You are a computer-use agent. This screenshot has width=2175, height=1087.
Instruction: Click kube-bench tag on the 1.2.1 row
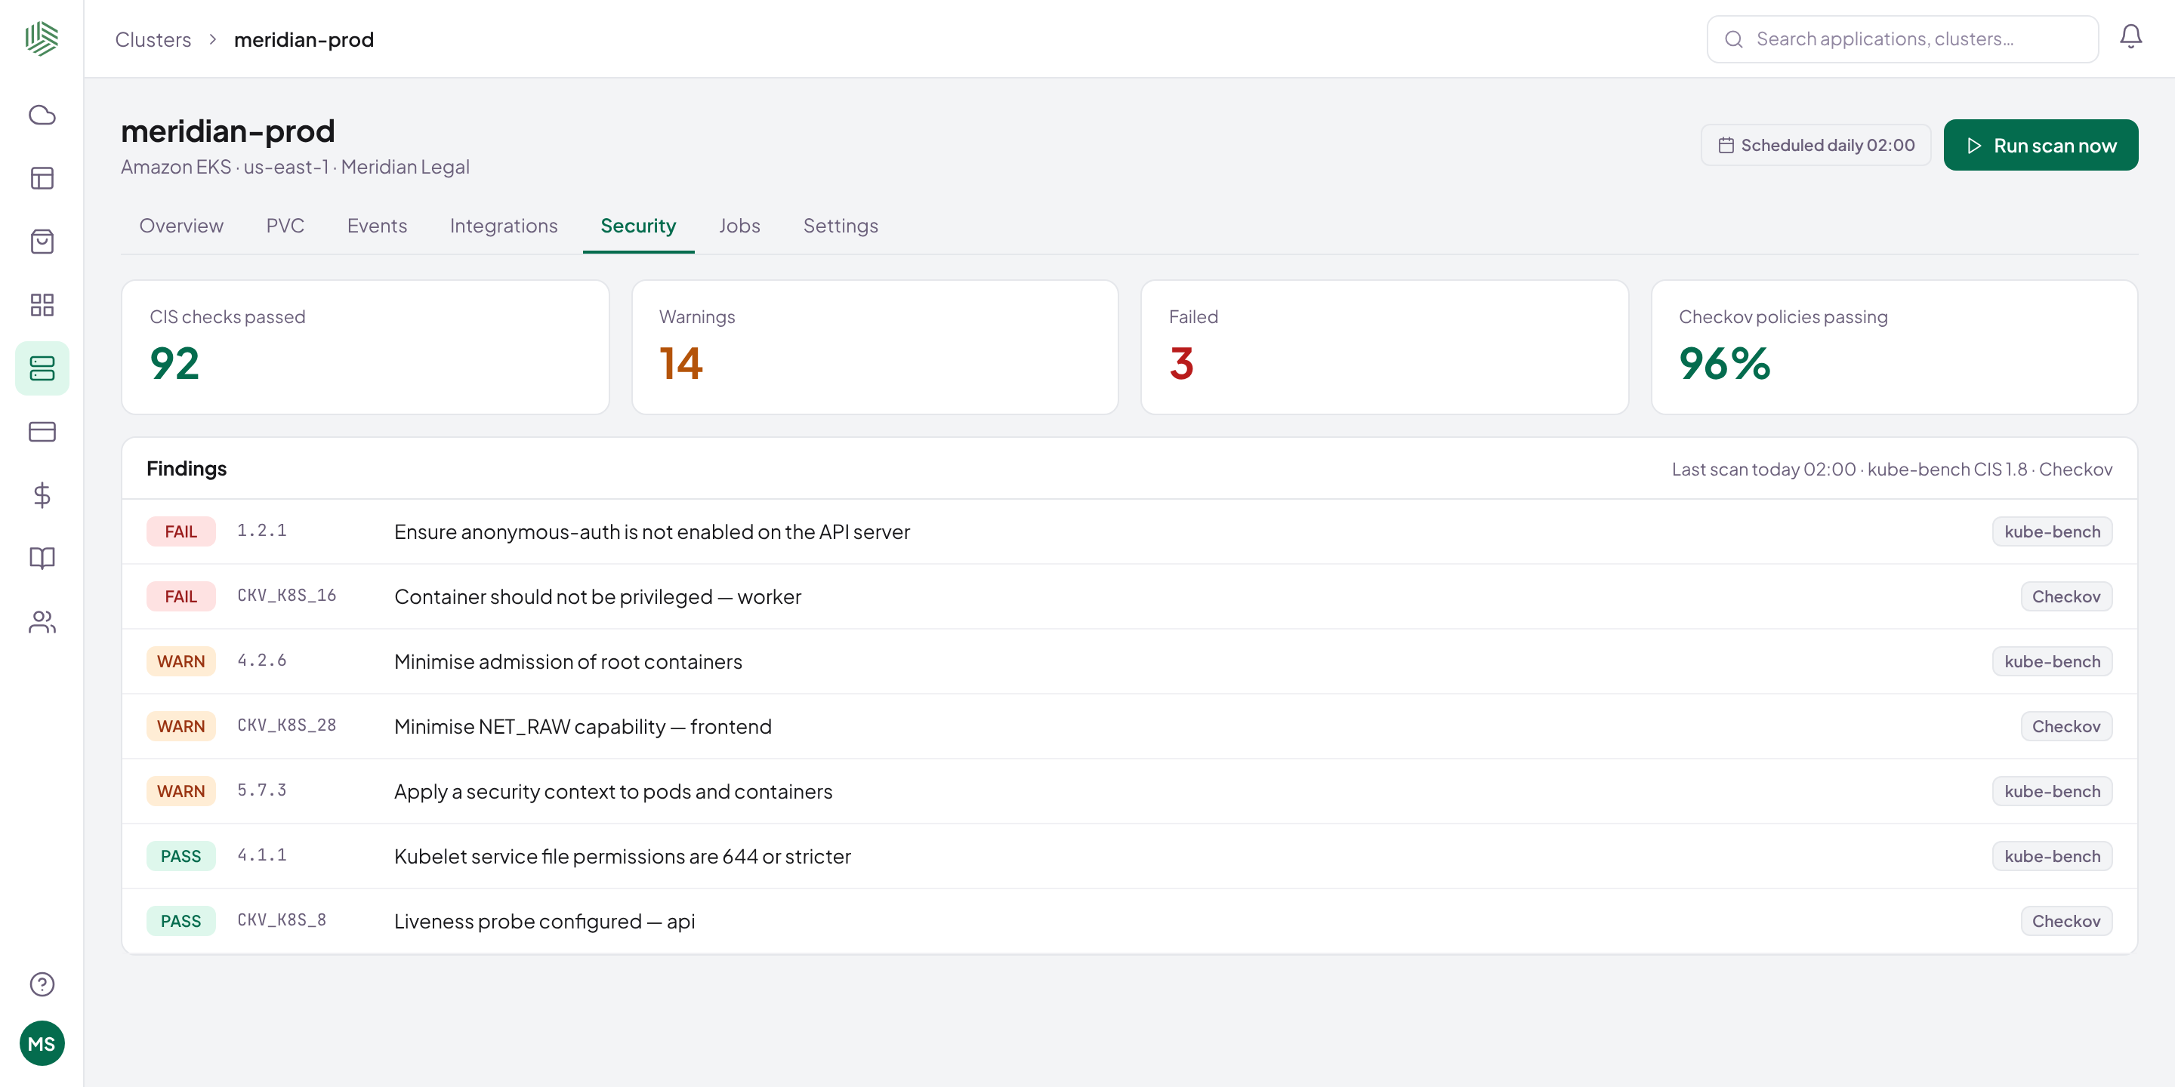tap(2052, 531)
